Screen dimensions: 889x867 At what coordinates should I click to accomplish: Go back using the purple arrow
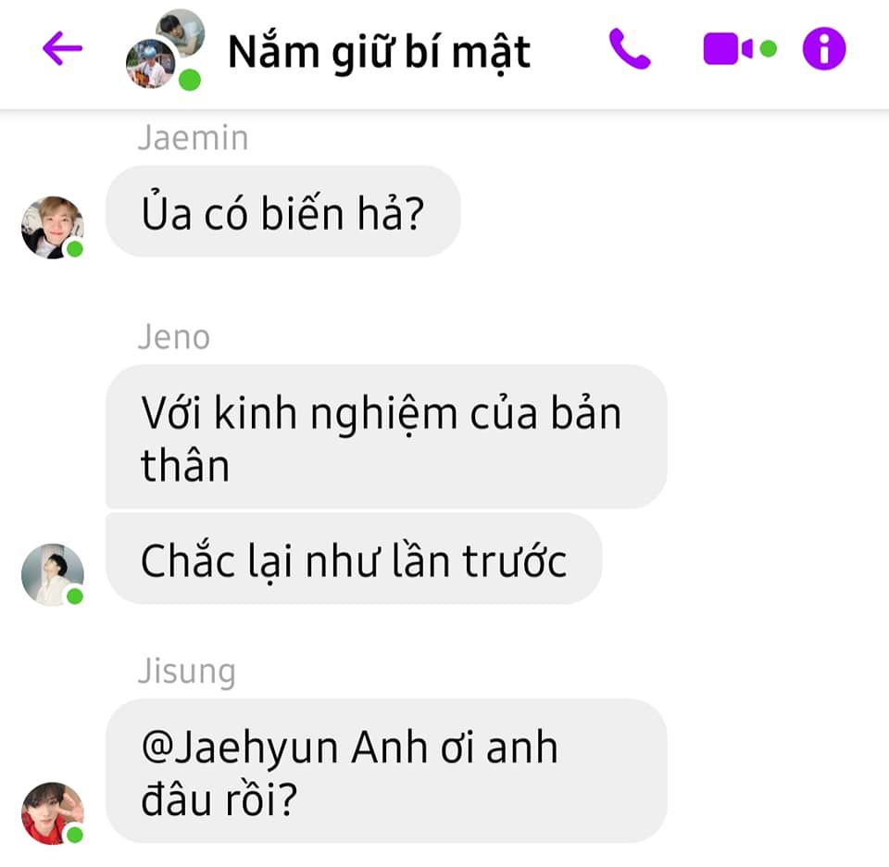click(63, 48)
